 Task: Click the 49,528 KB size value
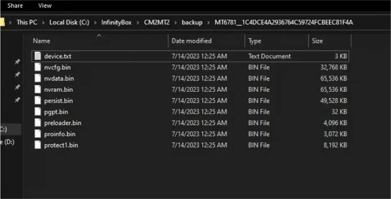pos(334,101)
